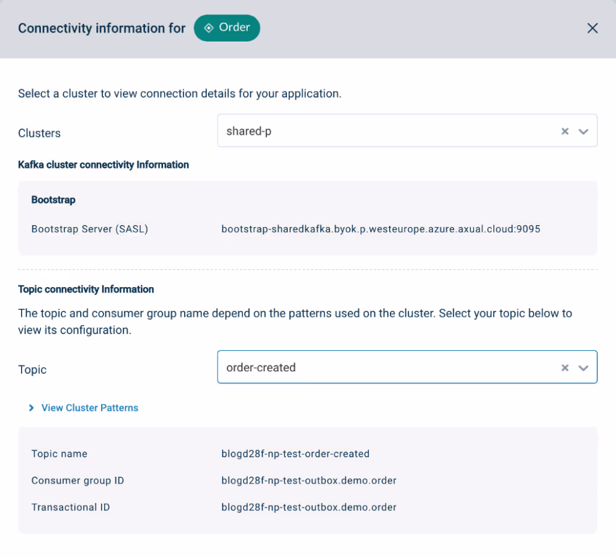Click the Bootstrap section heading
Viewport: 616px width, 558px height.
click(x=54, y=200)
